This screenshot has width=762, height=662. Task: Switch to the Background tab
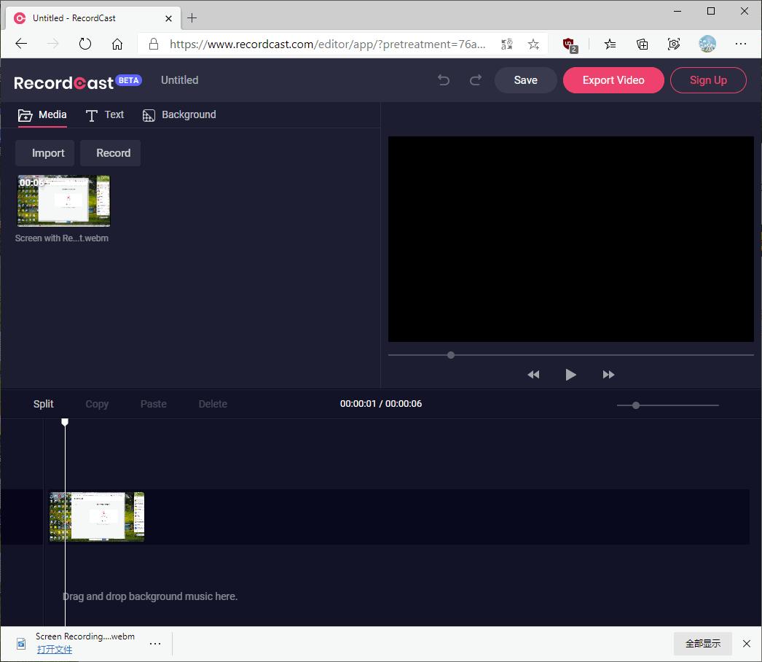tap(179, 115)
